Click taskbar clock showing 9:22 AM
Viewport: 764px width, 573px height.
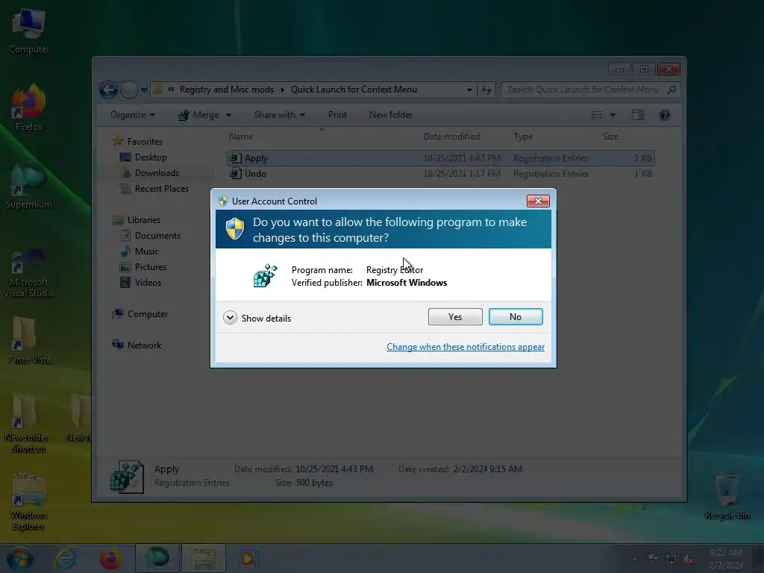tap(726, 558)
